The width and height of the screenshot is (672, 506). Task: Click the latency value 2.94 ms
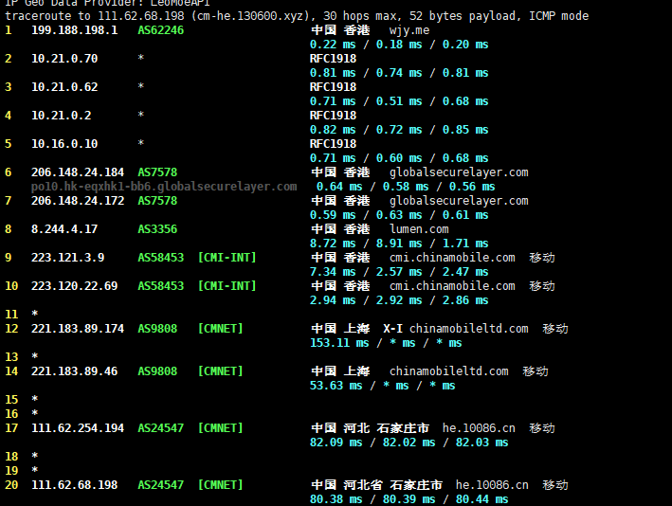(333, 300)
